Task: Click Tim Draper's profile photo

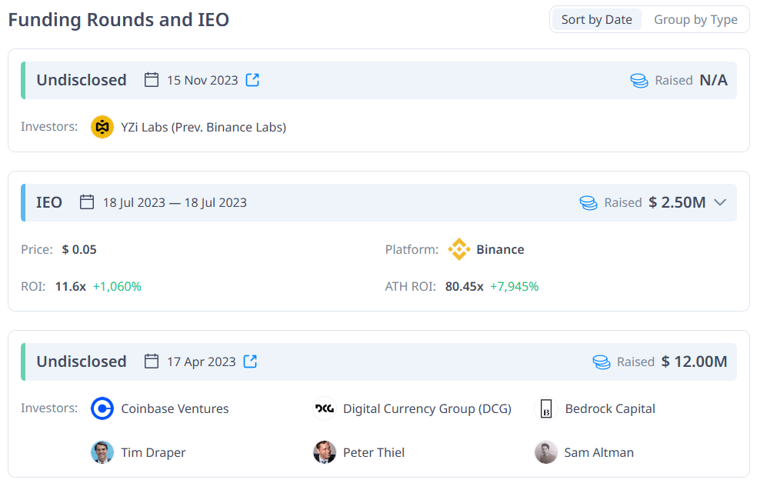Action: pos(102,452)
